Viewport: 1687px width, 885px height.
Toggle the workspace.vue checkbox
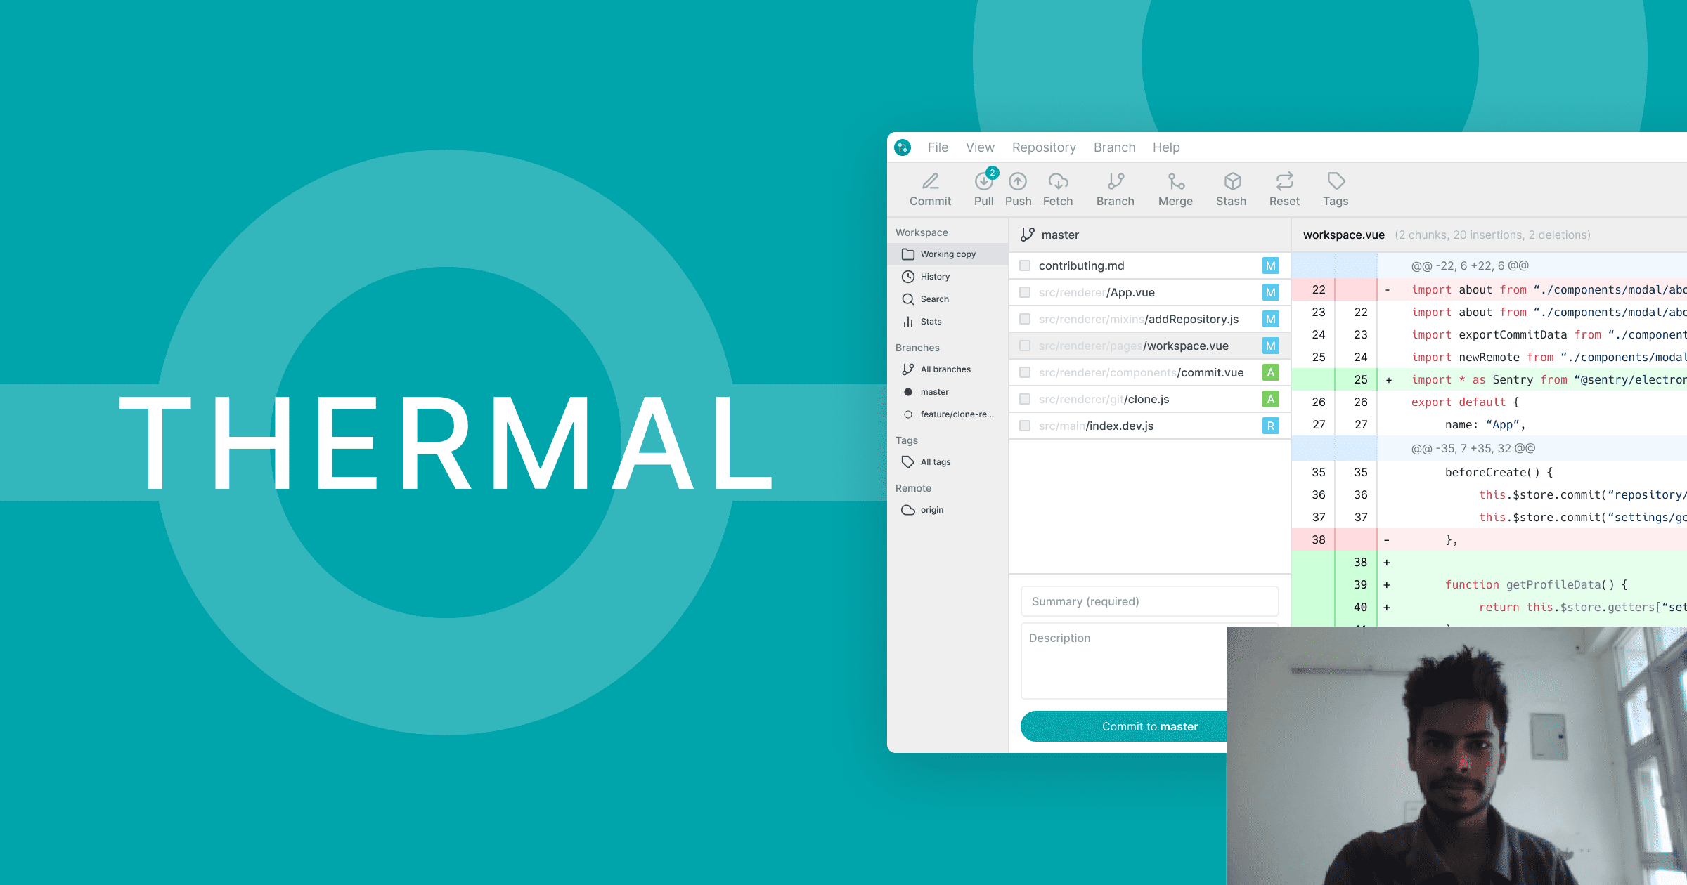tap(1025, 346)
